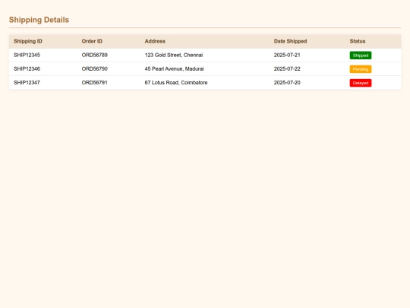410x308 pixels.
Task: Click order ID ORD56791
Action: click(x=95, y=83)
